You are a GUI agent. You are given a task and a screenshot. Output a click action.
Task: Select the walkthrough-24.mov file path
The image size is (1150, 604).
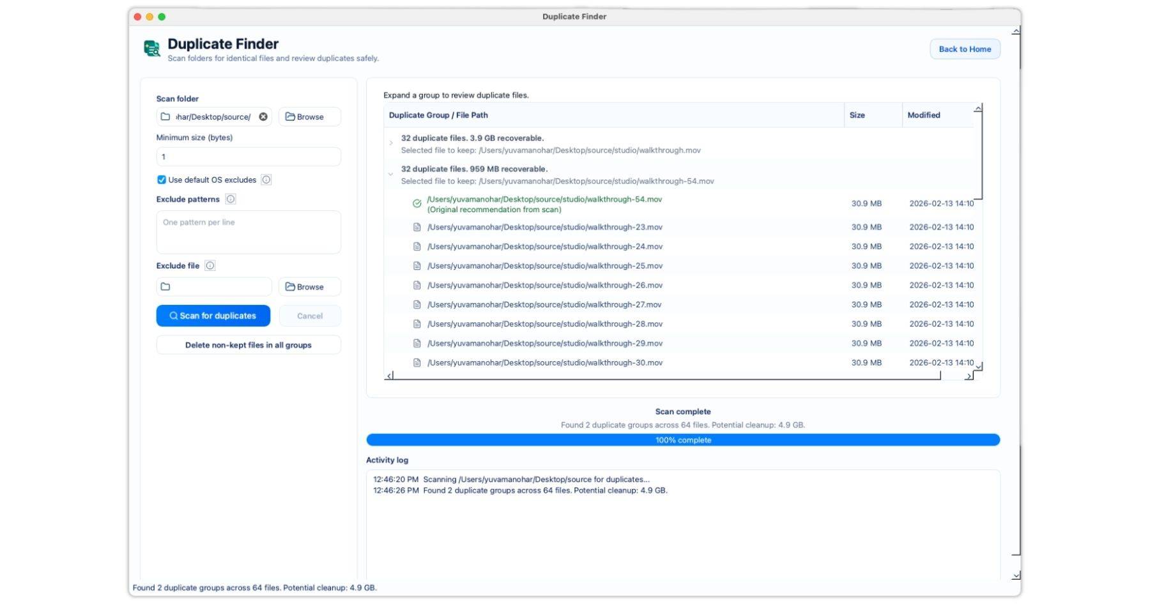point(545,246)
